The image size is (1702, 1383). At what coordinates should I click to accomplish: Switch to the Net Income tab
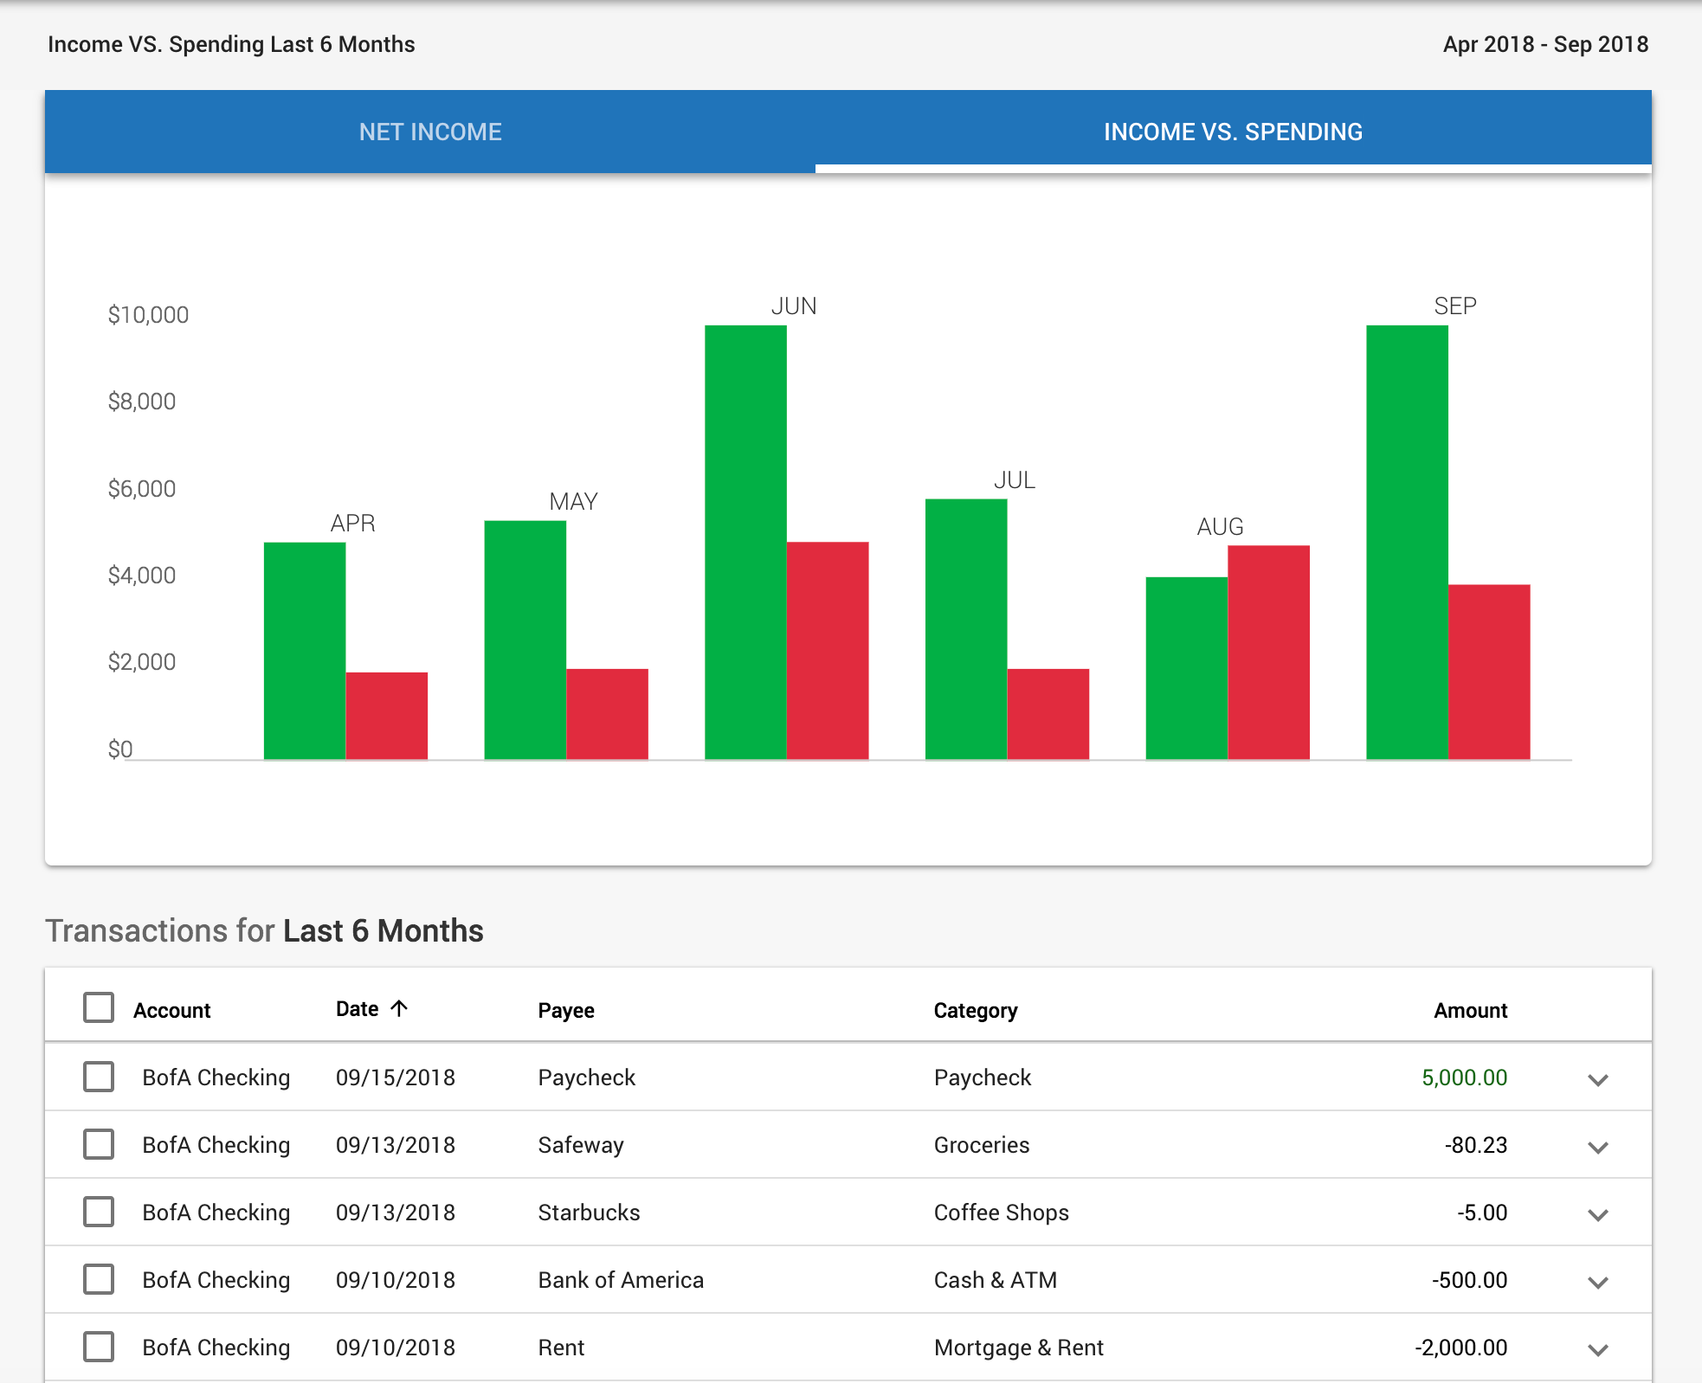(x=430, y=132)
